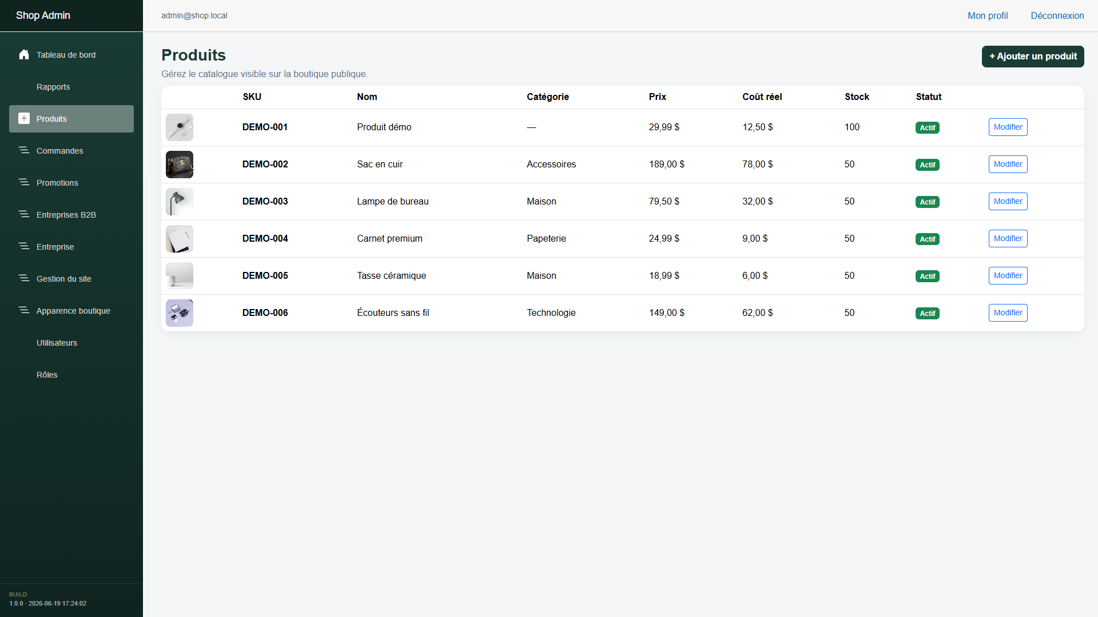Open the Rôles page

(x=71, y=375)
